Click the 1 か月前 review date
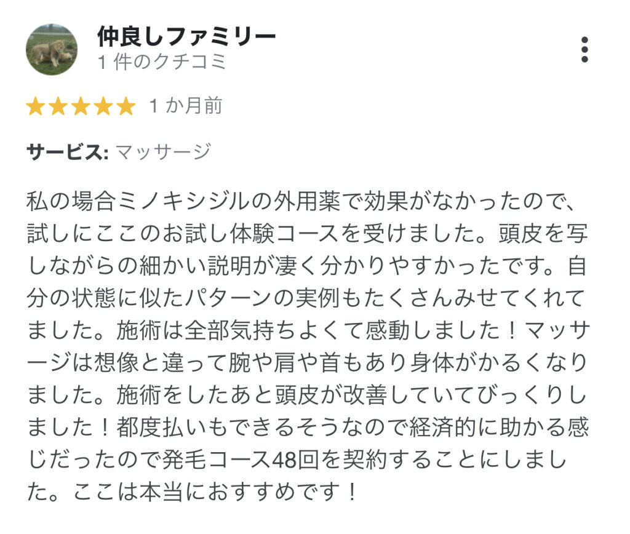630x534 pixels. tap(186, 106)
